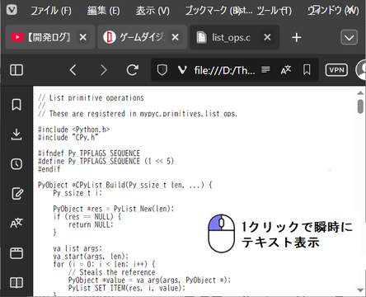This screenshot has height=297, width=366.
Task: Click the "va_start(args, len);" line
Action: point(91,257)
